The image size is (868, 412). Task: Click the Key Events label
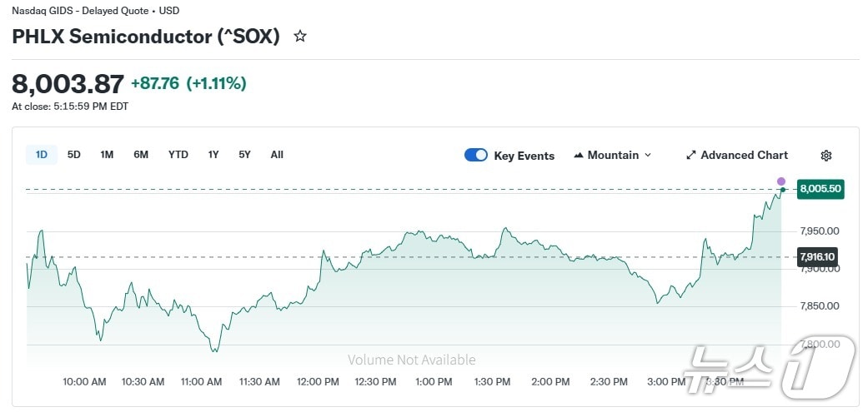(x=524, y=156)
